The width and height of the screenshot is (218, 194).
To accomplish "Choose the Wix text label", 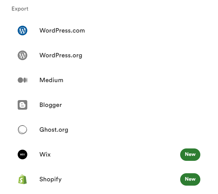I will (45, 155).
